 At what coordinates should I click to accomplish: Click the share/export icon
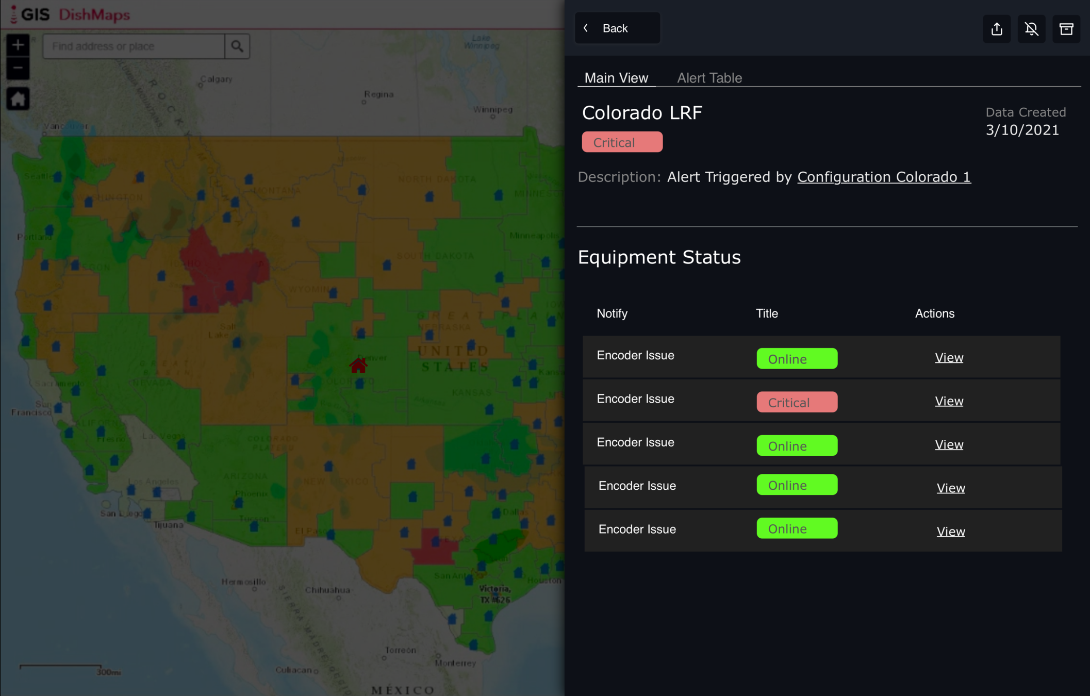[996, 29]
